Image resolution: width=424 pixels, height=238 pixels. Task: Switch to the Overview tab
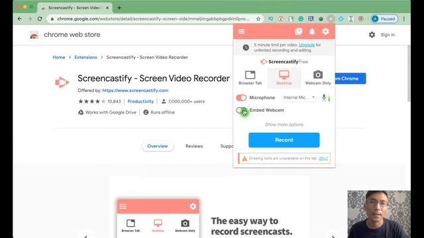[x=158, y=146]
